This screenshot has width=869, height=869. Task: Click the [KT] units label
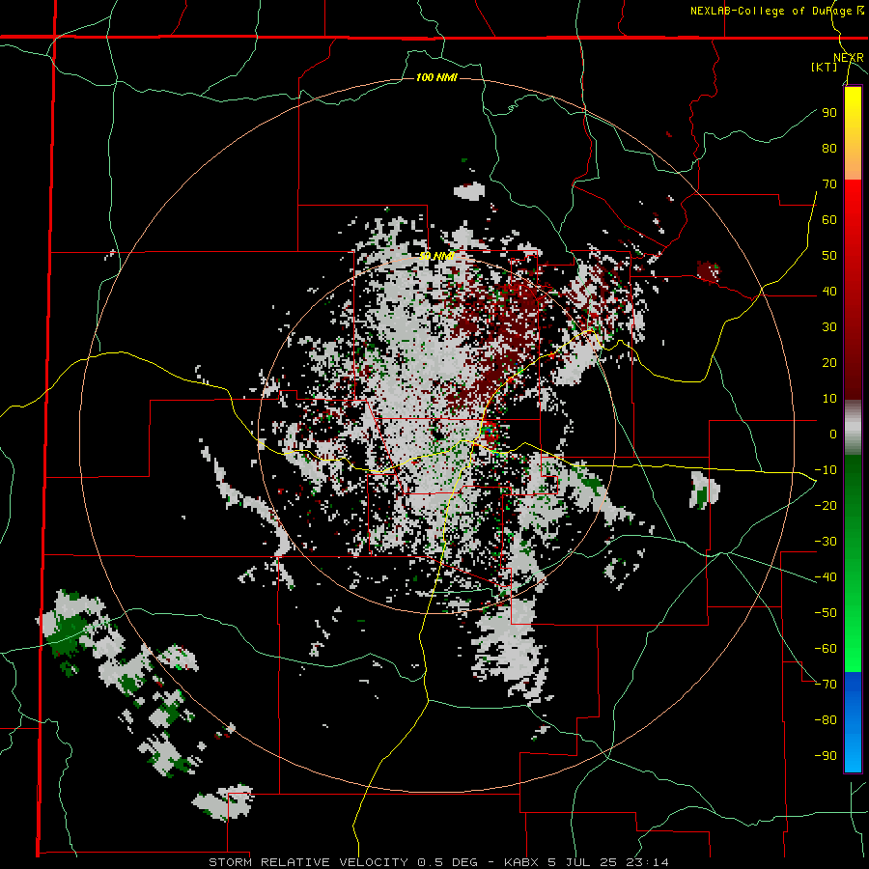point(825,67)
